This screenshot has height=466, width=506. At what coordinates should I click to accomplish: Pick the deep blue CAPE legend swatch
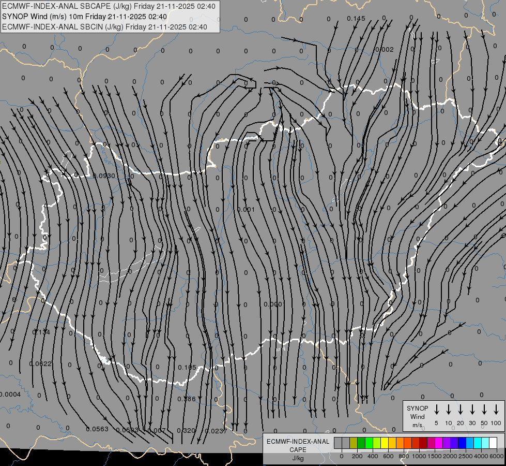click(x=462, y=443)
